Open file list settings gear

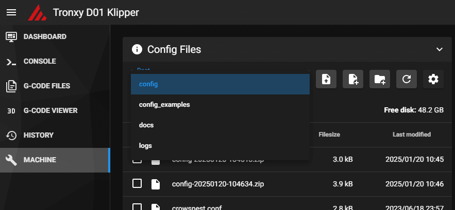coord(433,79)
